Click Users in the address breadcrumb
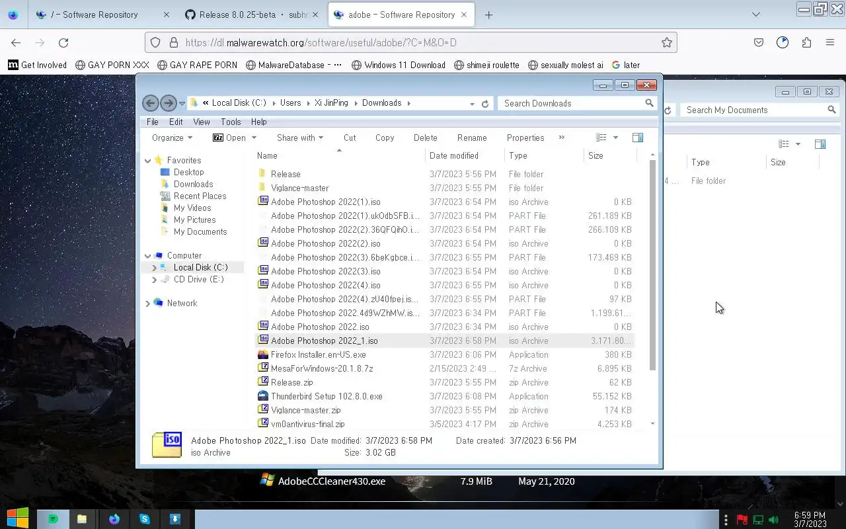Image resolution: width=846 pixels, height=529 pixels. [290, 103]
